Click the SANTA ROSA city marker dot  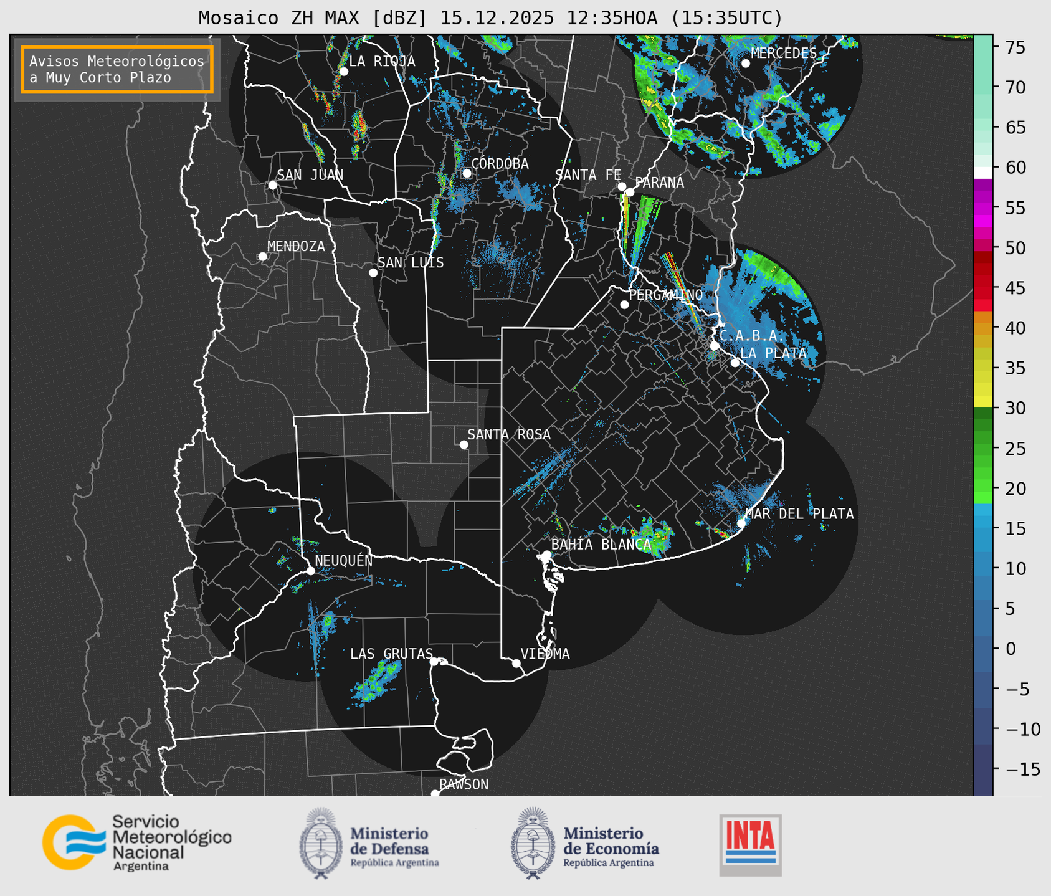(x=464, y=445)
